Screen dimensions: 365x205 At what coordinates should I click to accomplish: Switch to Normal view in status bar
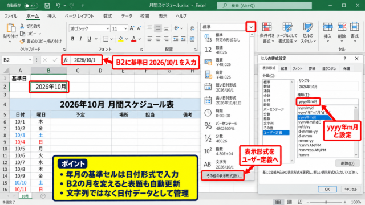click(x=278, y=202)
